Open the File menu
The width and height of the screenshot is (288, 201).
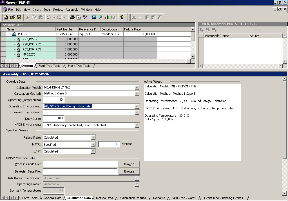[10, 10]
